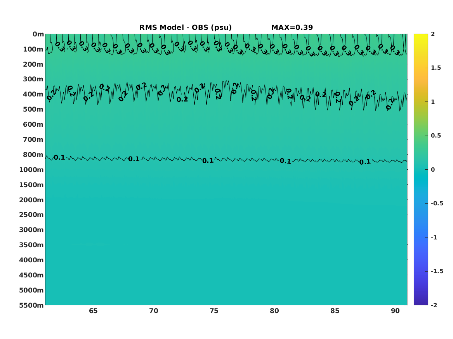453x339 pixels.
Task: Select the colorbar's '-0.5' tick label
Action: coord(437,203)
